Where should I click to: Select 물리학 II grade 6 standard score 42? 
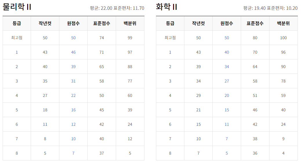(102, 124)
